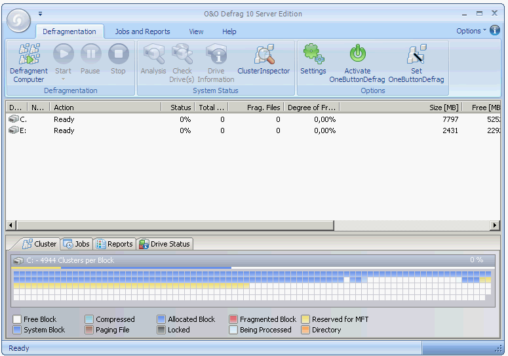Click Activate OneButtonDefrag power icon
This screenshot has width=508, height=356.
pyautogui.click(x=358, y=54)
